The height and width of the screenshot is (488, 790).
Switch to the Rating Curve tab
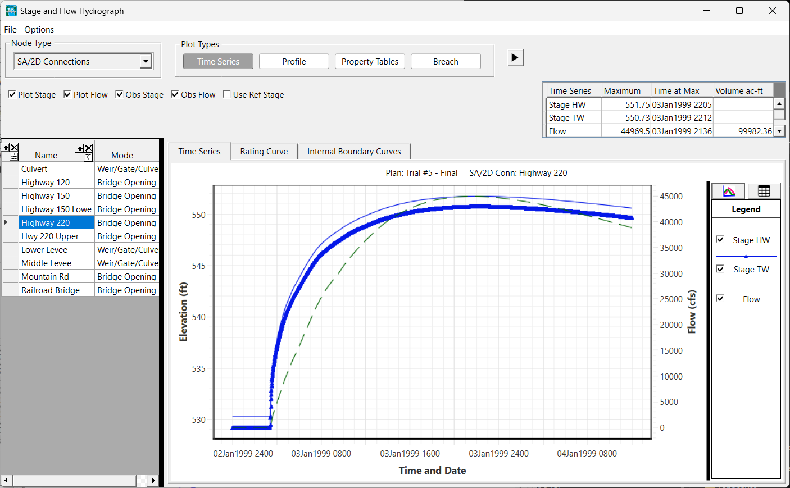[x=264, y=152]
